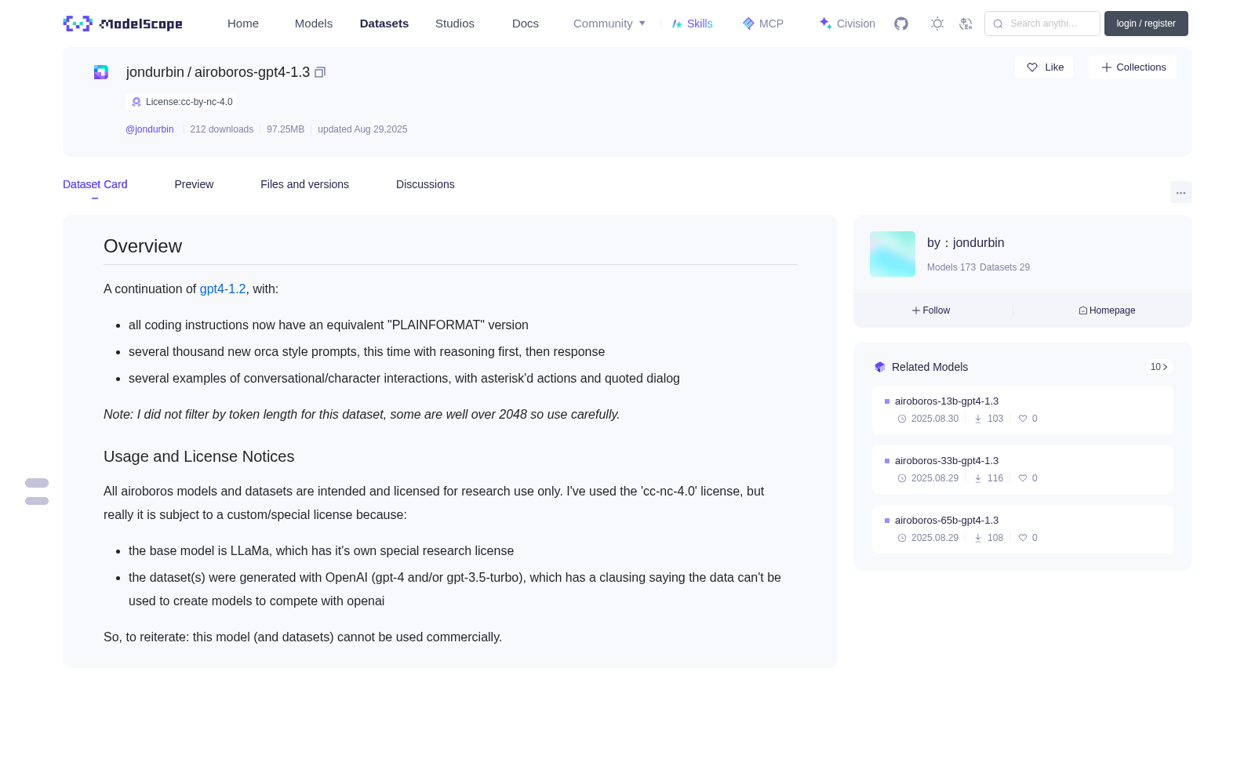Go to Home in navigation
Image resolution: width=1255 pixels, height=784 pixels.
tap(243, 24)
